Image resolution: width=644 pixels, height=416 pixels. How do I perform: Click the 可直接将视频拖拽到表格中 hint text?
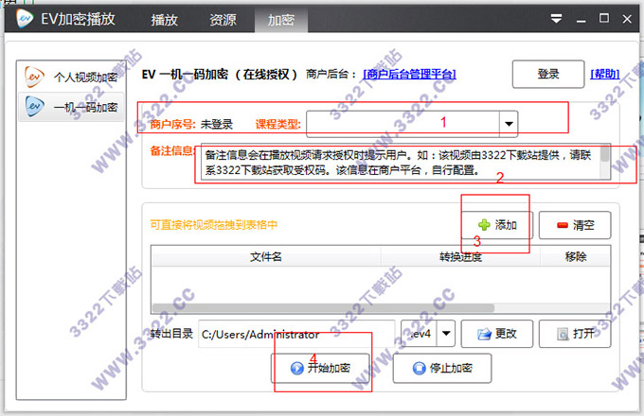214,225
